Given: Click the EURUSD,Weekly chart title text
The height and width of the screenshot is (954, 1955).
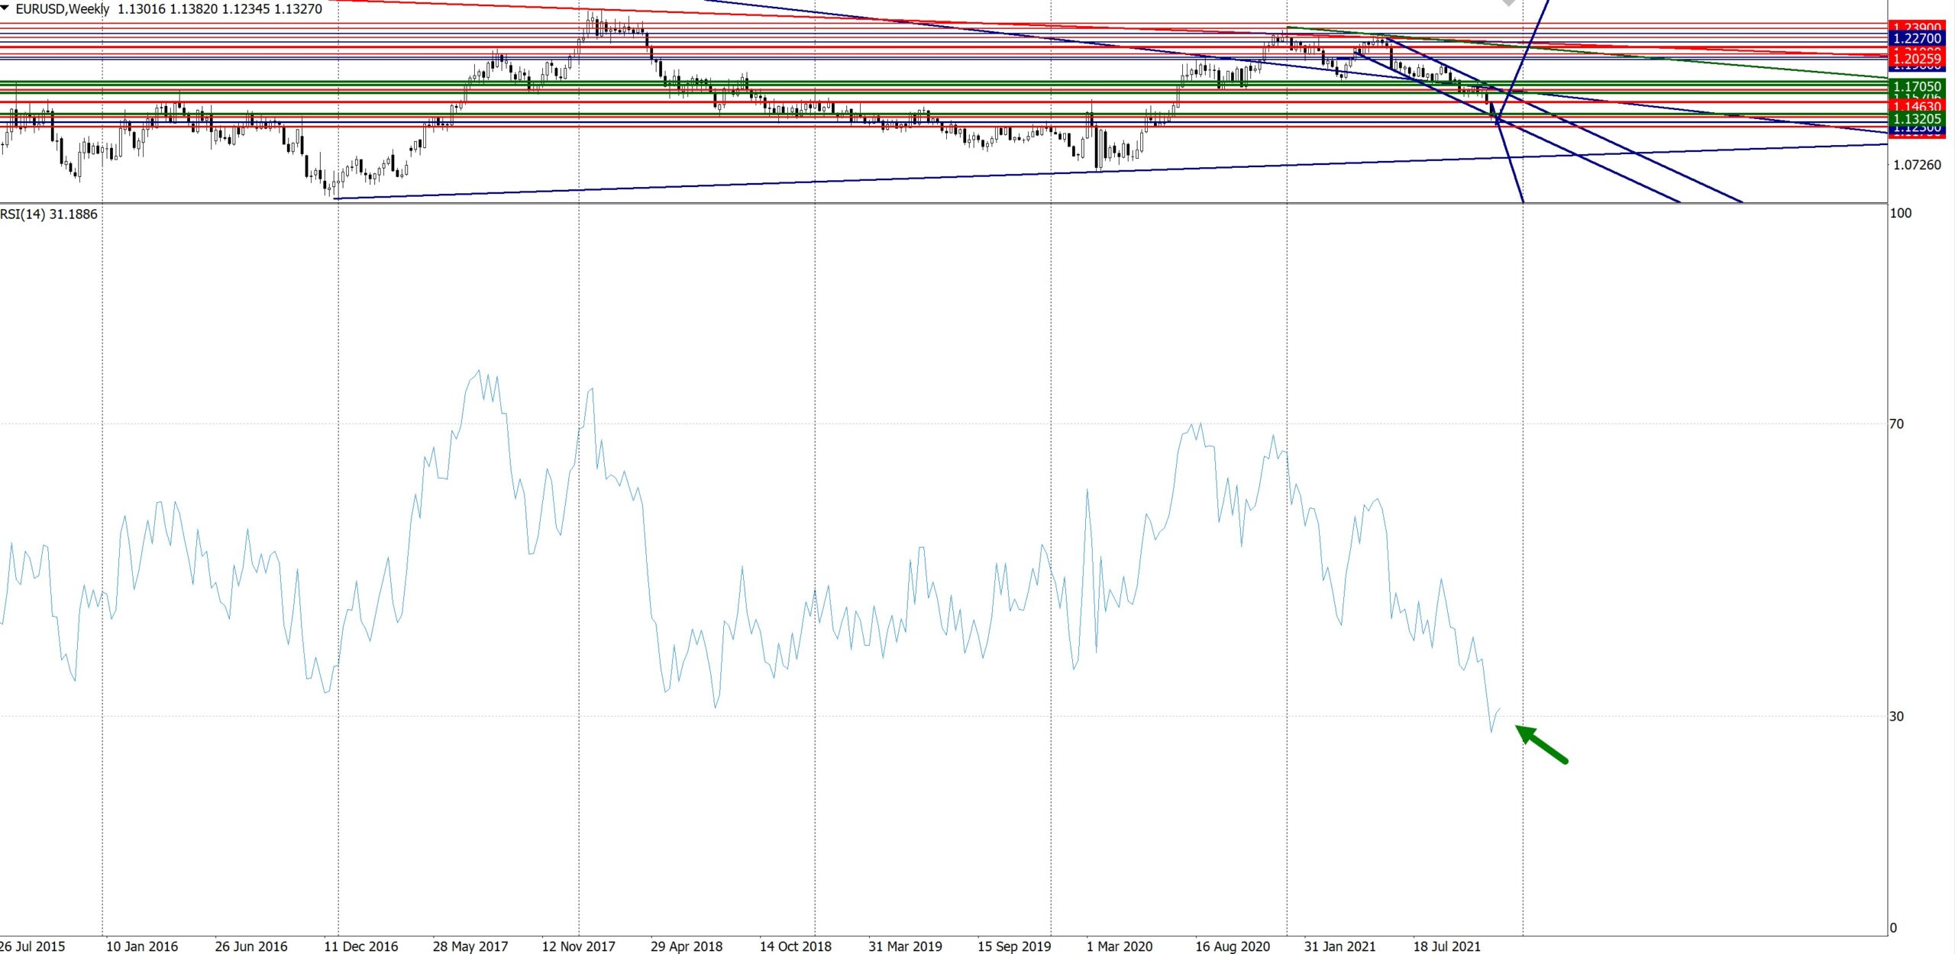Looking at the screenshot, I should [63, 9].
